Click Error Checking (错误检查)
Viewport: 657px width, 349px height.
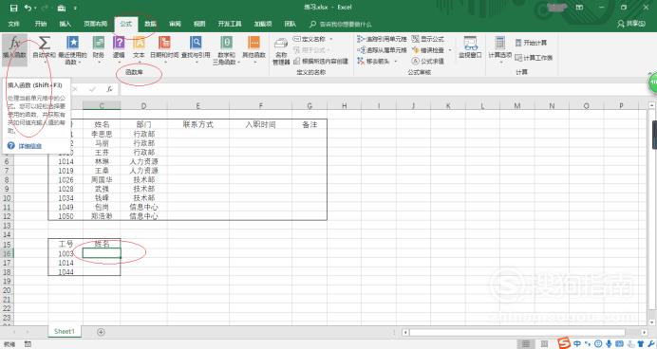428,50
